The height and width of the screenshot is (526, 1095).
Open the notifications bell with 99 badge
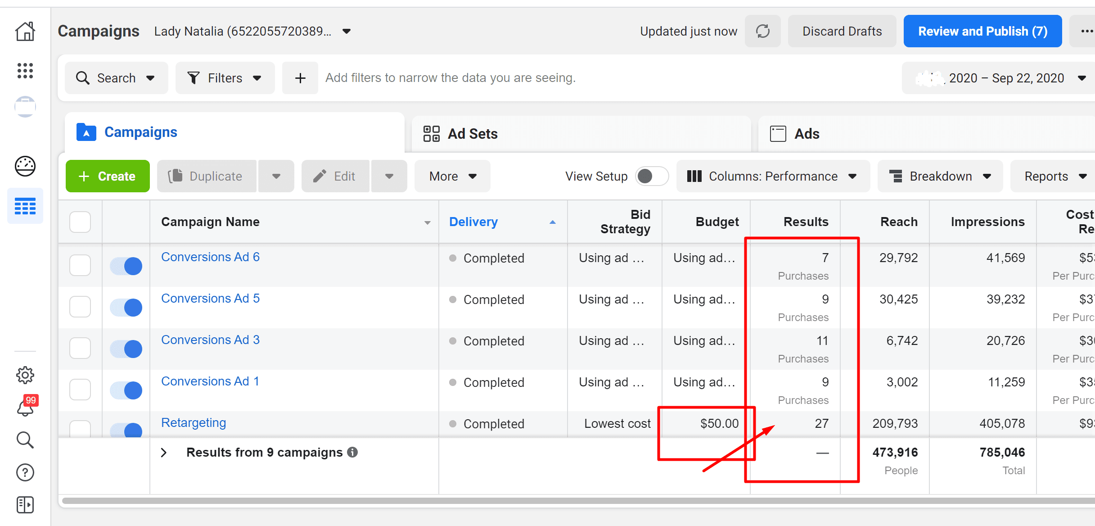(27, 406)
